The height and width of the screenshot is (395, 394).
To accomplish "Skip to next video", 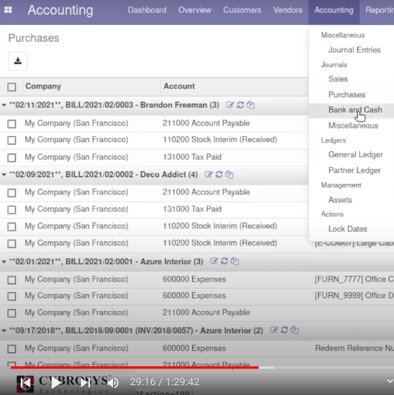I will pyautogui.click(x=85, y=382).
